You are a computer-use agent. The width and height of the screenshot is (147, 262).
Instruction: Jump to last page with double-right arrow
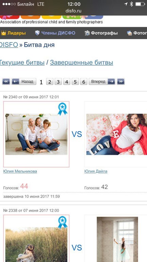[120, 82]
